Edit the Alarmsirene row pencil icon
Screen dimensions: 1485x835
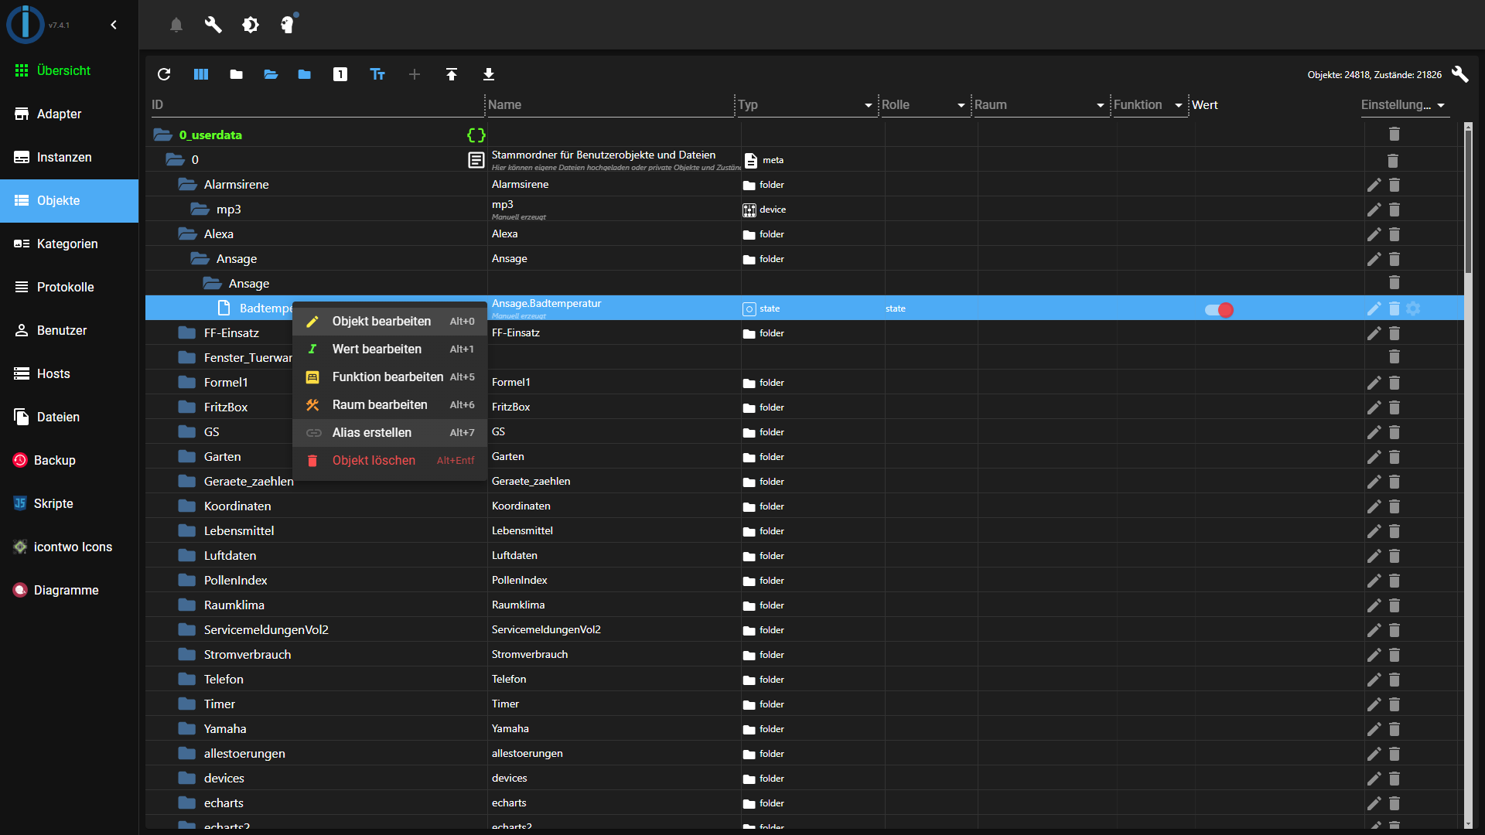1374,185
